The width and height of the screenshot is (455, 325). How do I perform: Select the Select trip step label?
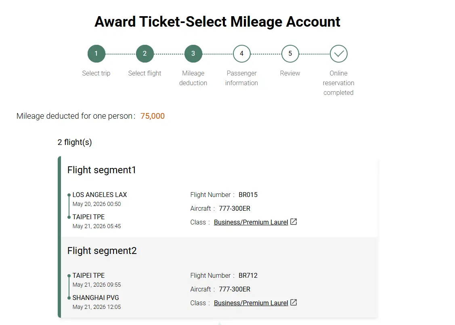[96, 73]
